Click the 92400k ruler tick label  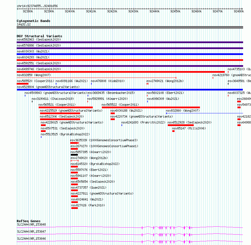(70, 11)
